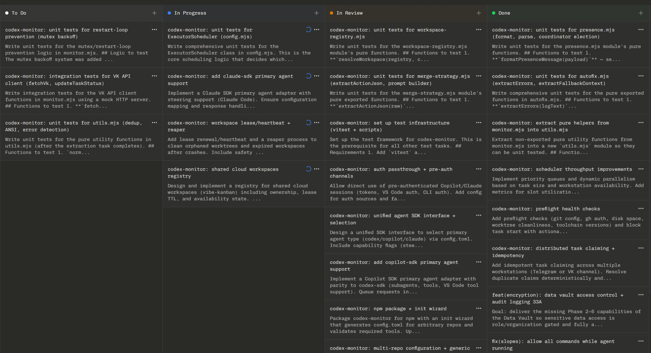
Task: Click the To Do column title
Action: point(19,13)
